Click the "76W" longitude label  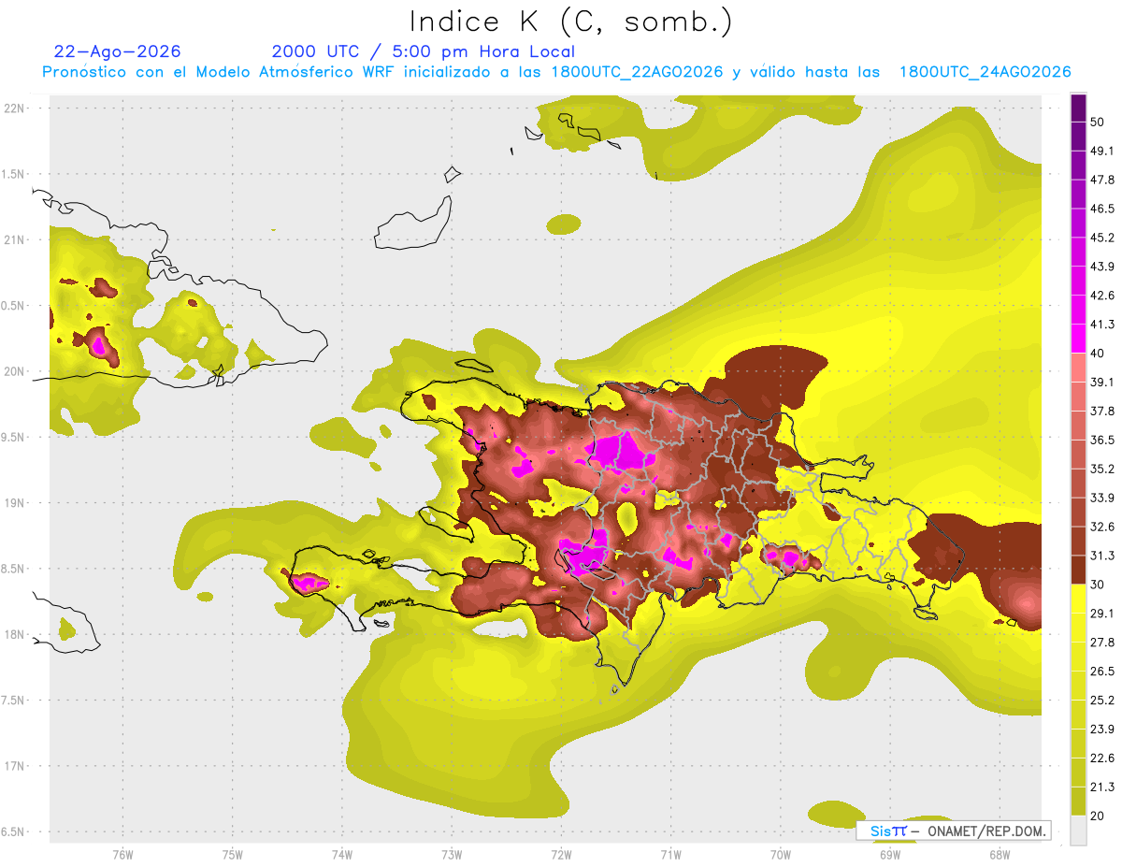122,854
